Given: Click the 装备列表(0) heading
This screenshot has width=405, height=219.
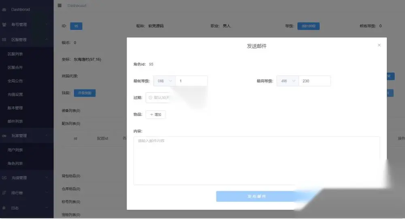Looking at the screenshot, I should [71, 111].
